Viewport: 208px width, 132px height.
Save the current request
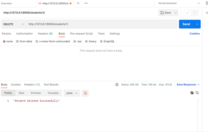[166, 13]
